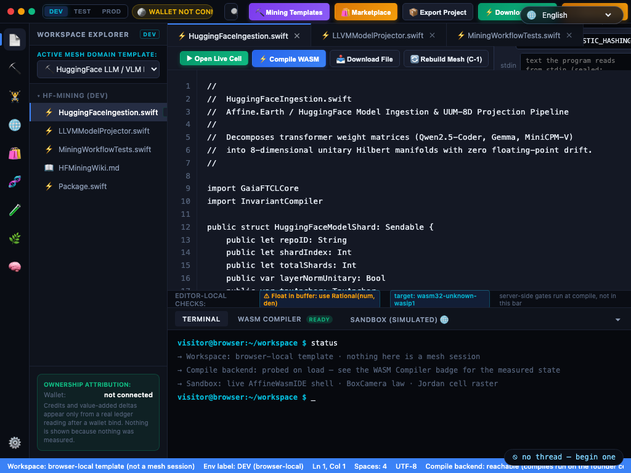Click the Float in buffer warning badge
Image resolution: width=631 pixels, height=473 pixels.
(321, 299)
